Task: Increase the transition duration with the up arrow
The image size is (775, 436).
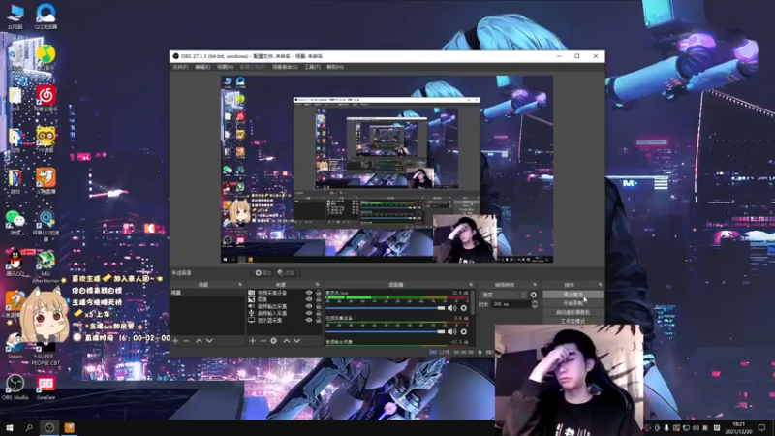Action: (x=534, y=302)
